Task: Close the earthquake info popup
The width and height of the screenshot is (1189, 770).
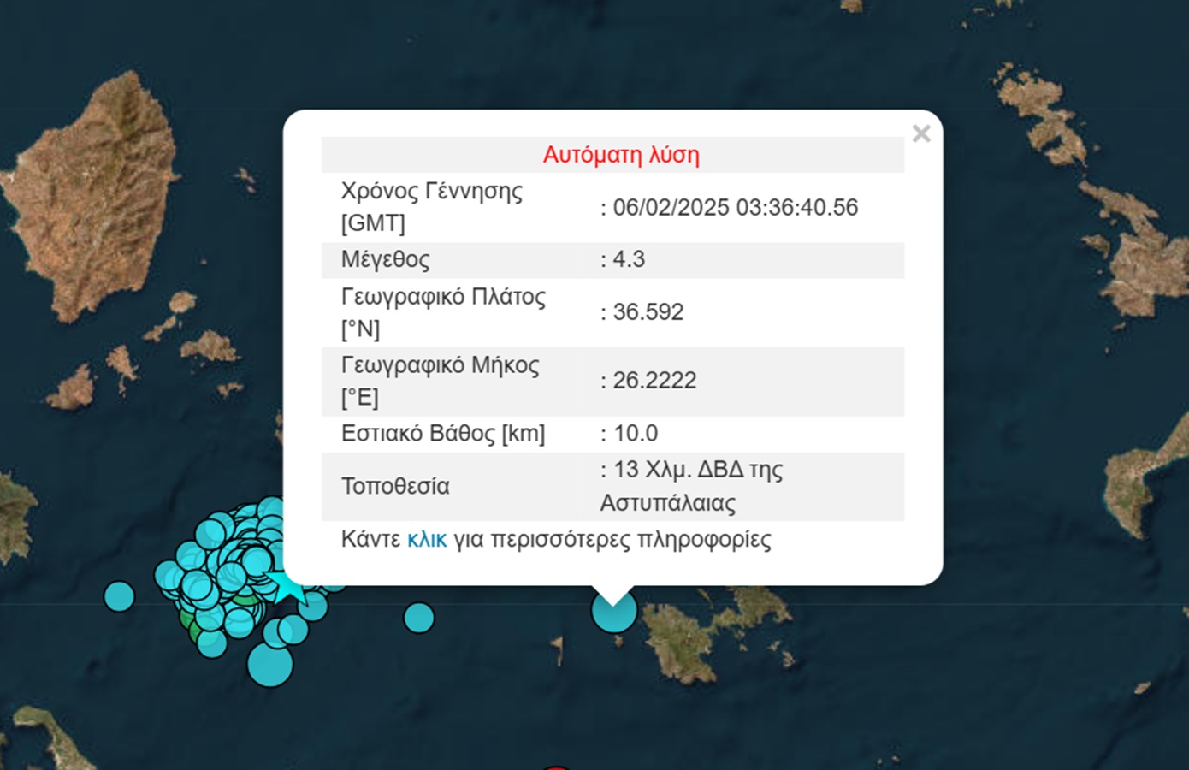Action: pos(920,133)
